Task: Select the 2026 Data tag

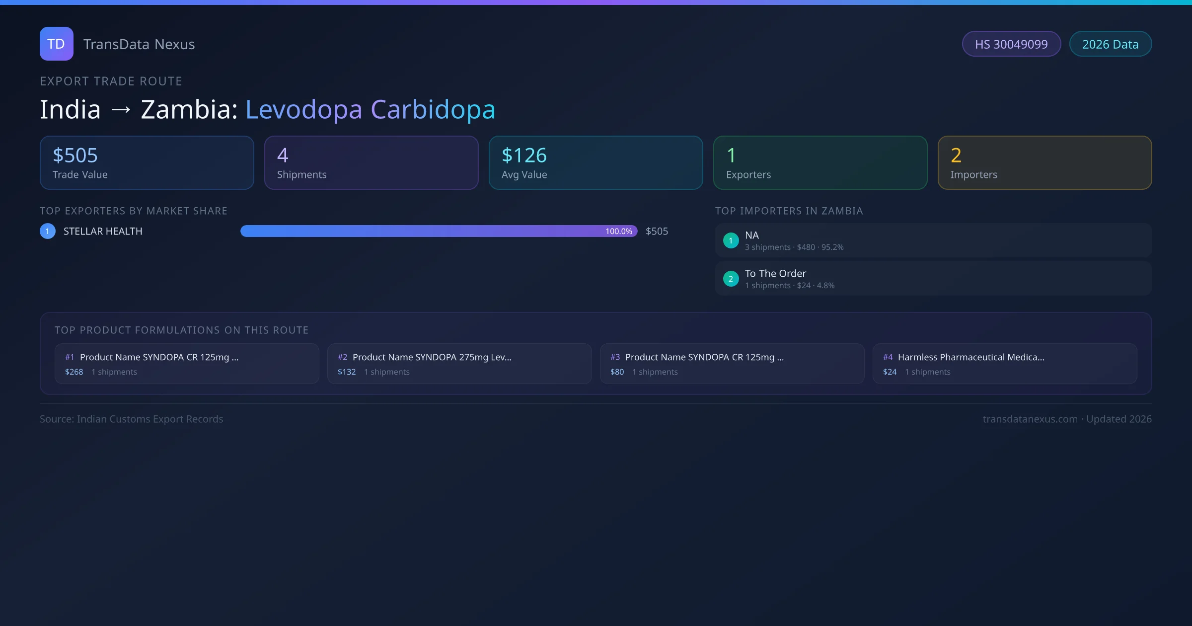Action: [1110, 44]
